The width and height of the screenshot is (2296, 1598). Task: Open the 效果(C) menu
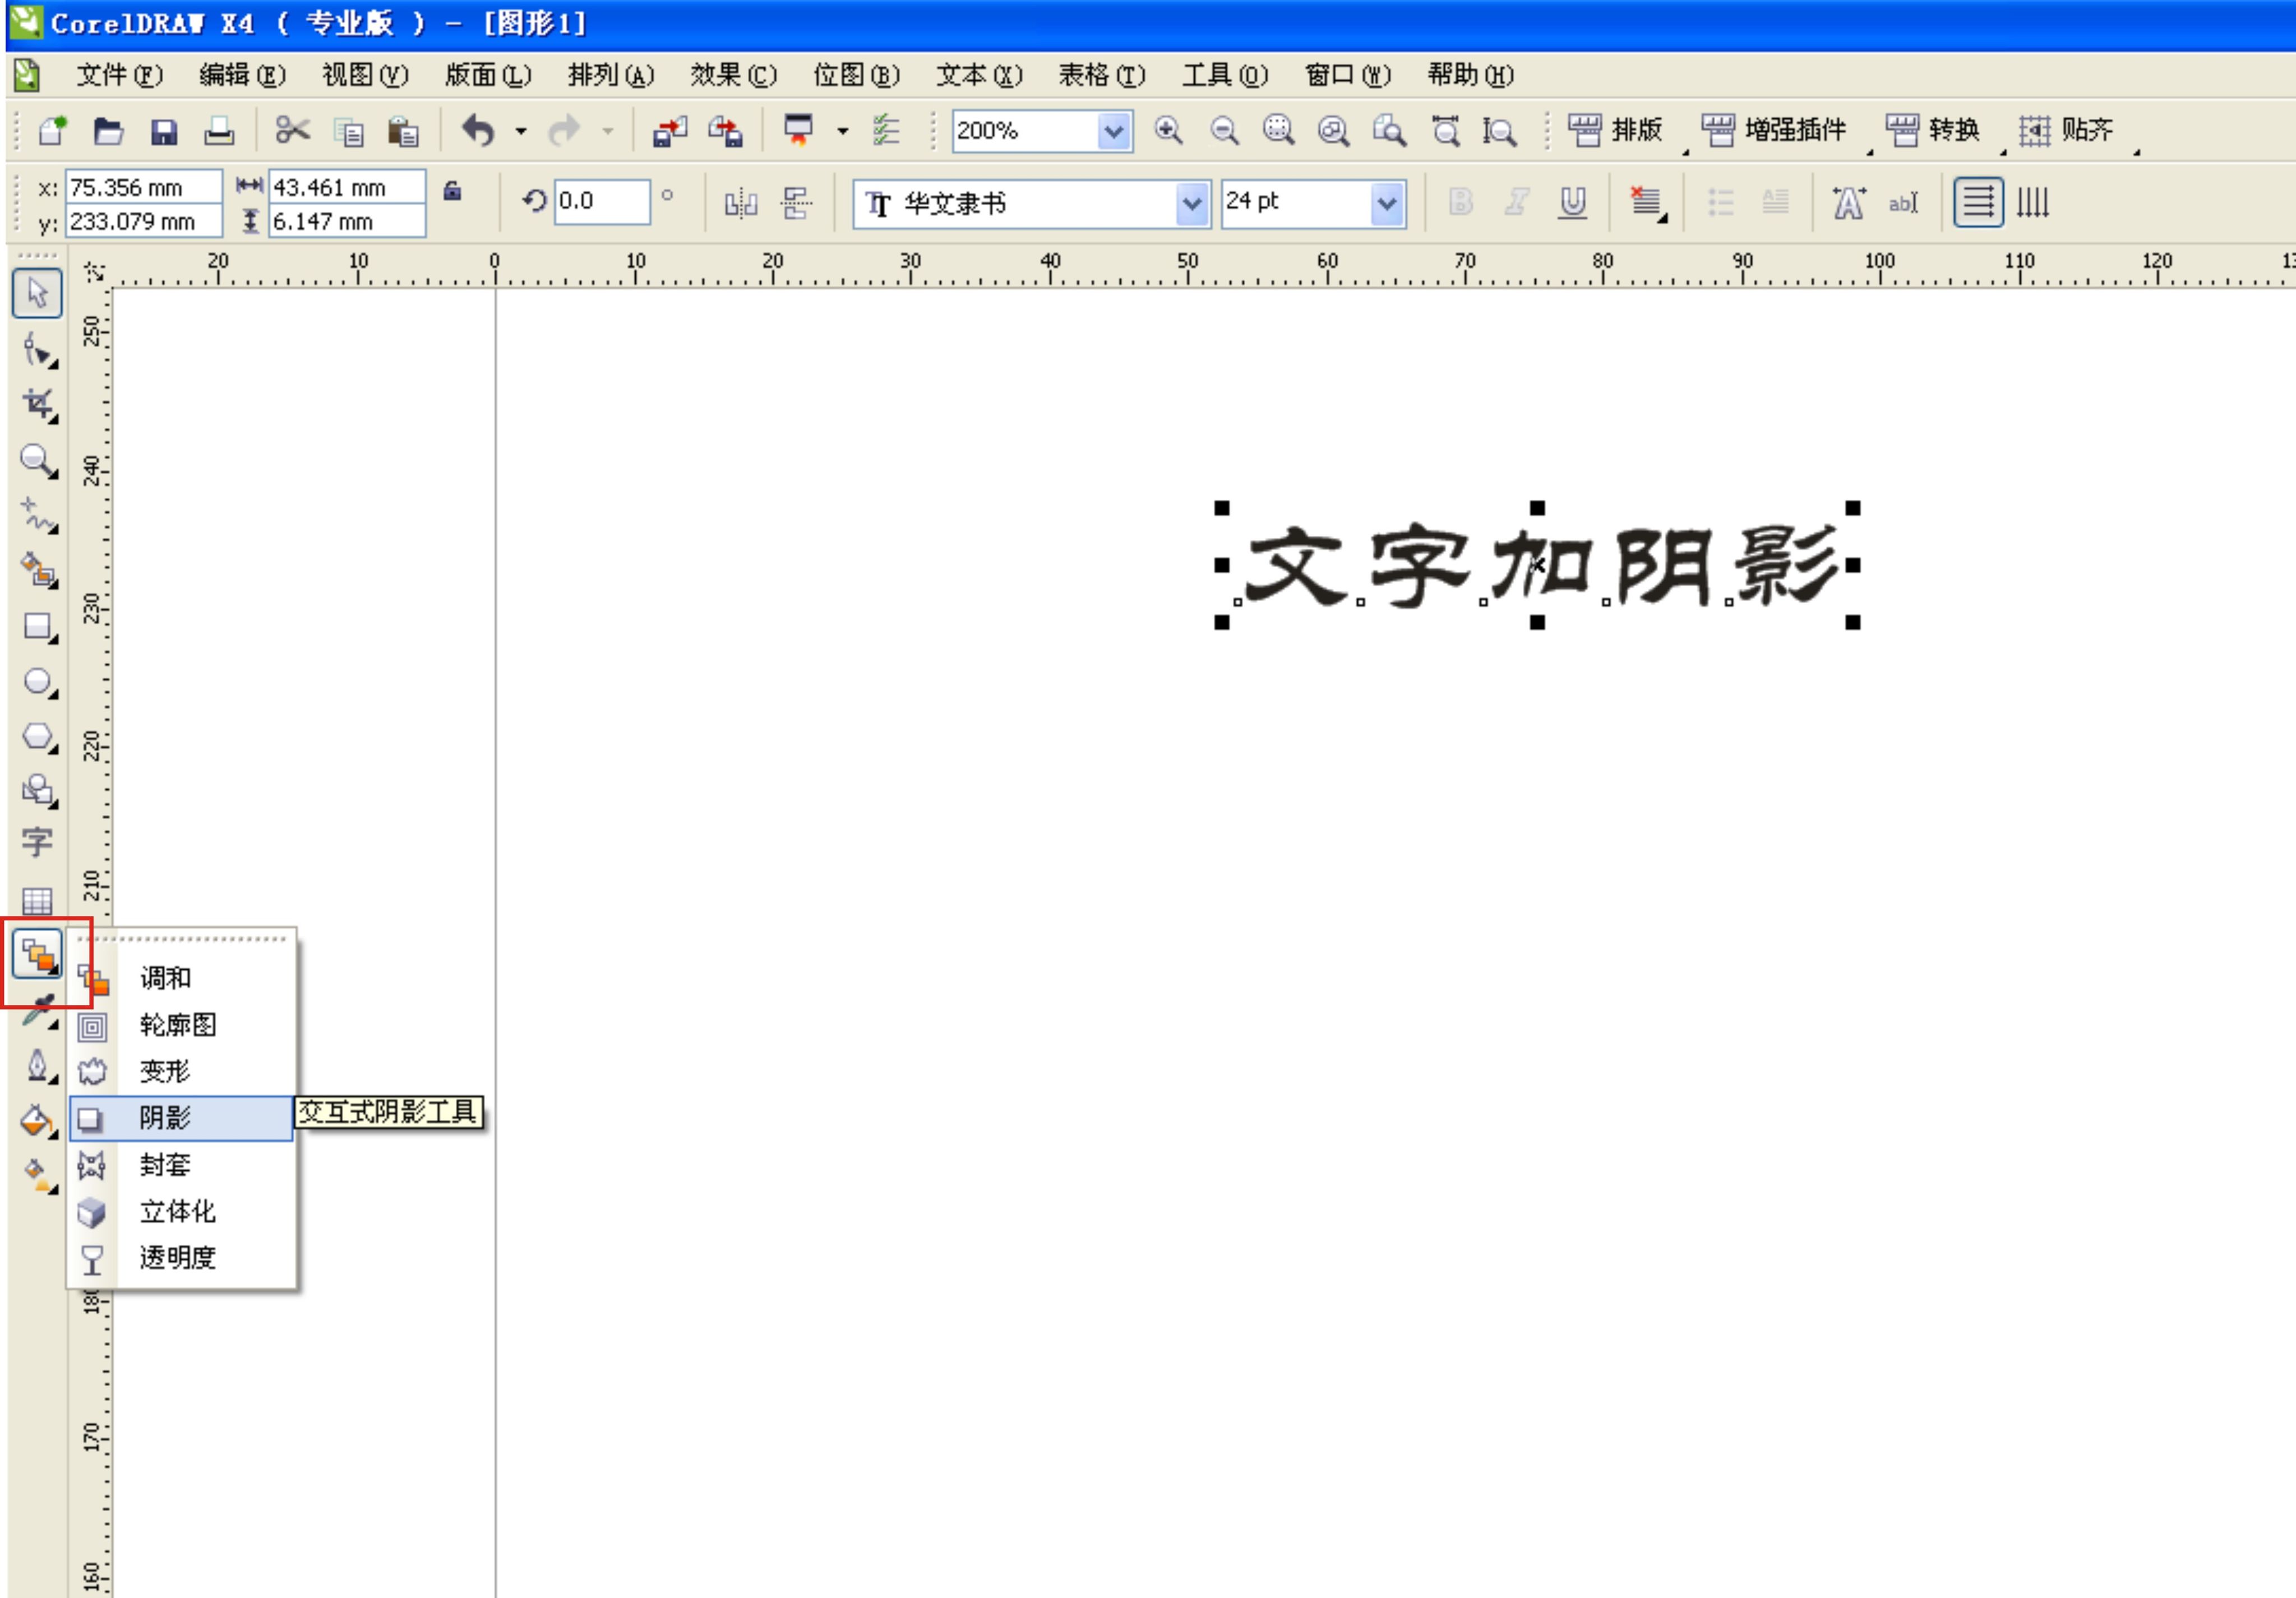pyautogui.click(x=733, y=75)
